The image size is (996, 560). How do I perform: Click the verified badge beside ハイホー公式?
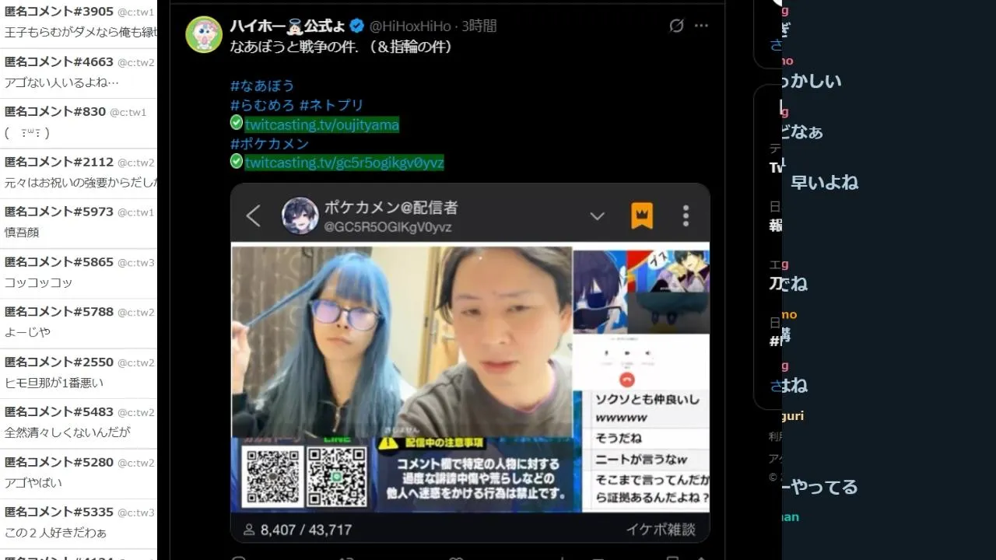point(357,26)
